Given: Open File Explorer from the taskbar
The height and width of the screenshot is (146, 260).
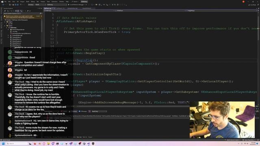Looking at the screenshot, I should [48, 144].
